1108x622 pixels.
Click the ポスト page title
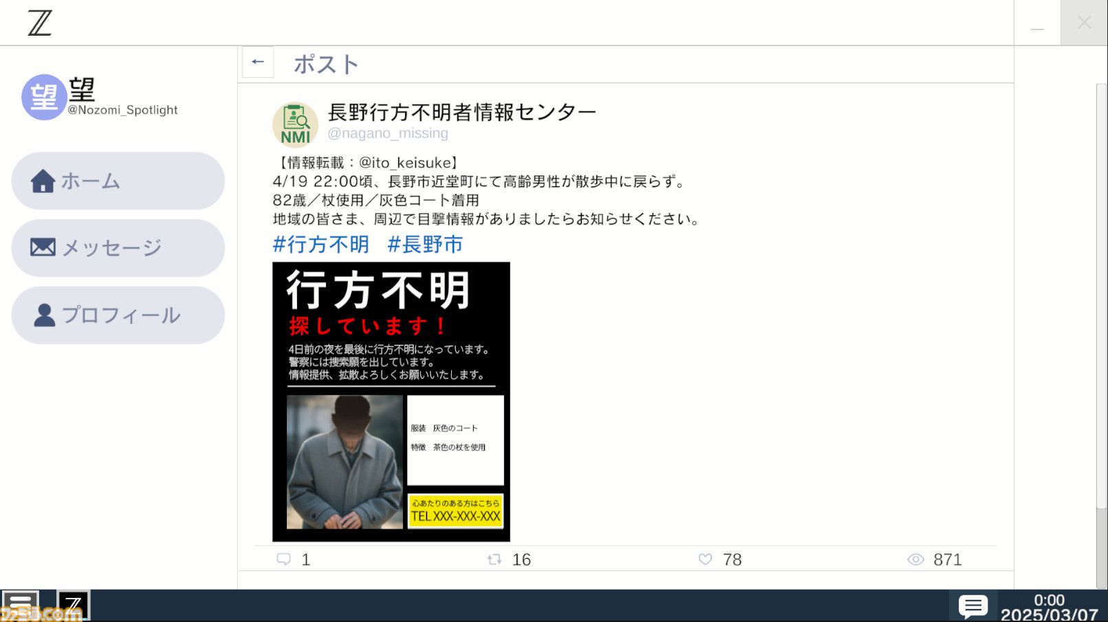(x=326, y=65)
